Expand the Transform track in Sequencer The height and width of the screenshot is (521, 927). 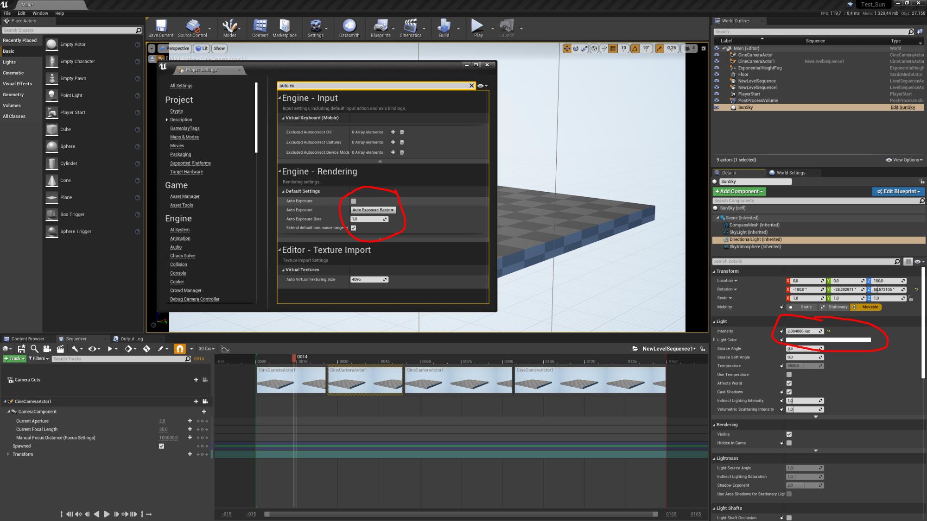click(8, 454)
